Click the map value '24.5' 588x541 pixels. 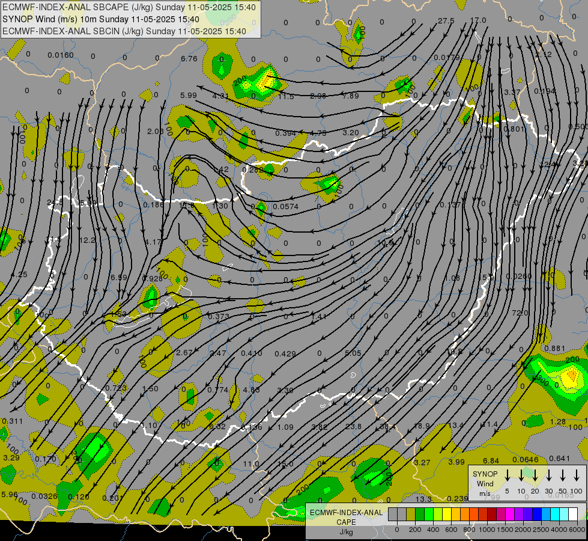(x=55, y=203)
